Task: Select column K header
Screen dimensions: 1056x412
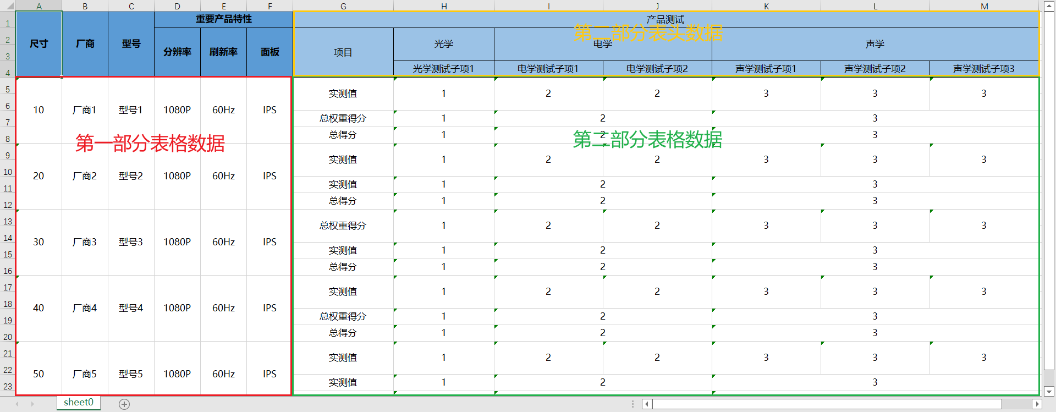Action: [766, 6]
